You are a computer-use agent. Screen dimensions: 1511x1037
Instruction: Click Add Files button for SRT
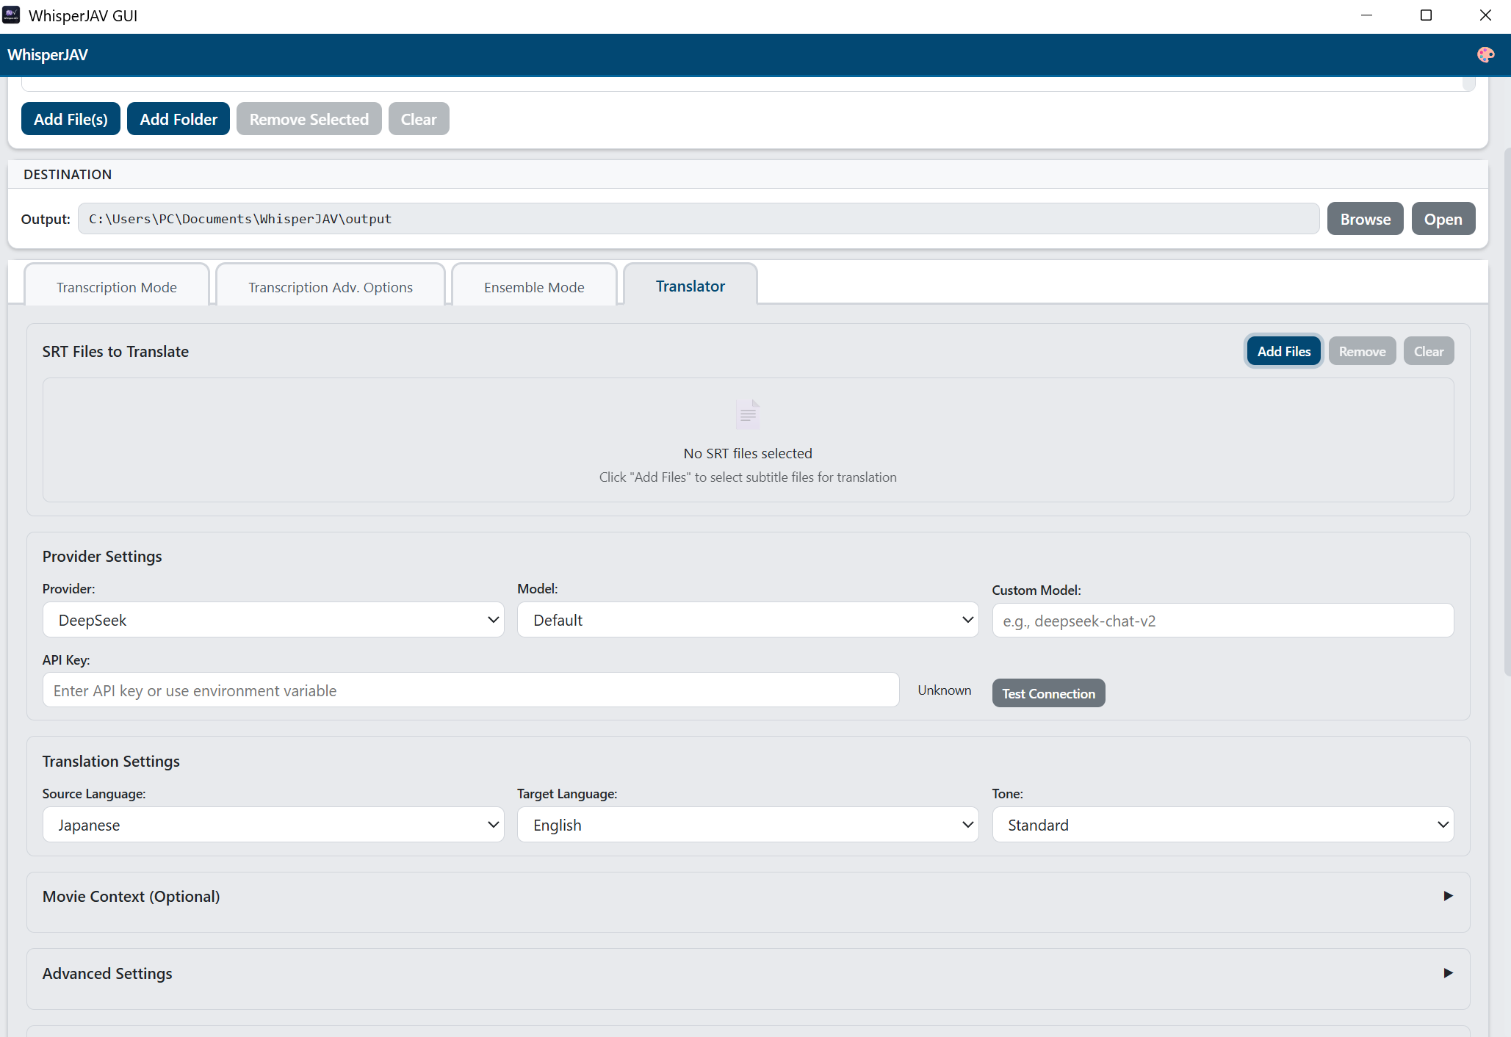click(x=1283, y=352)
